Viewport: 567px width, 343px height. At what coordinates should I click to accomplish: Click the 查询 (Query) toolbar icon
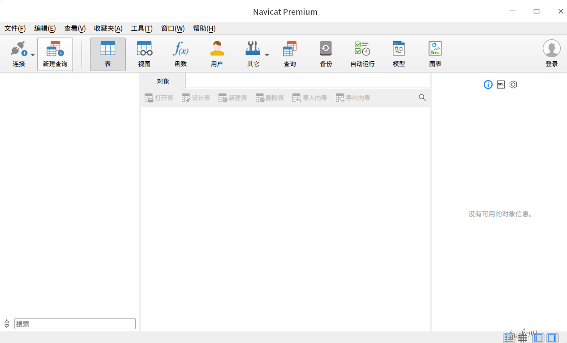[x=290, y=54]
